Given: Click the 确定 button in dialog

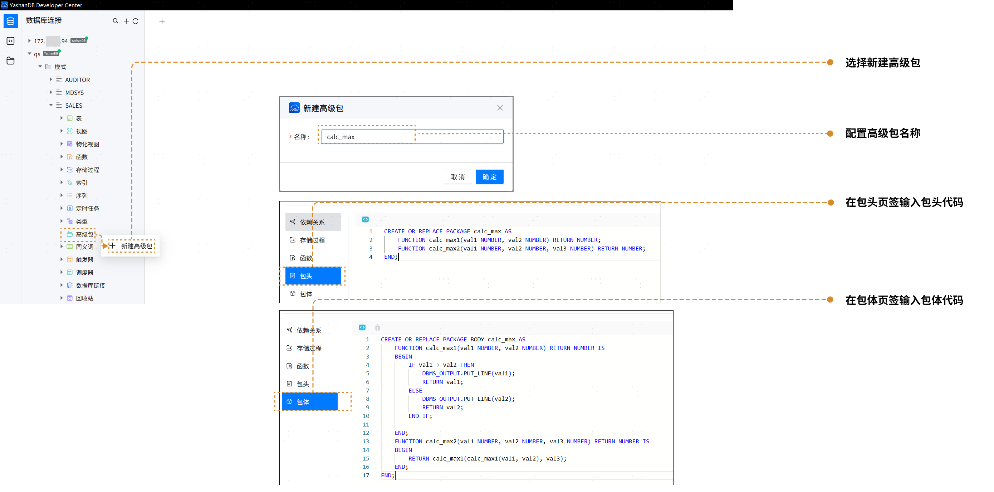Looking at the screenshot, I should (x=489, y=177).
